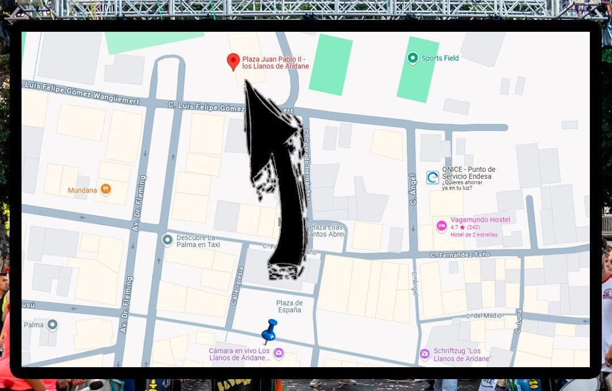Select the Schriftzug Los Llanos camera icon
Viewport: 612px width, 391px height.
pos(424,354)
